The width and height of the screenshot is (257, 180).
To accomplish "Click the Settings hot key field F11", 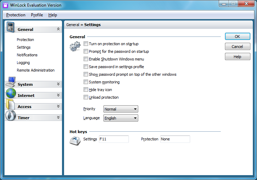I will point(114,139).
